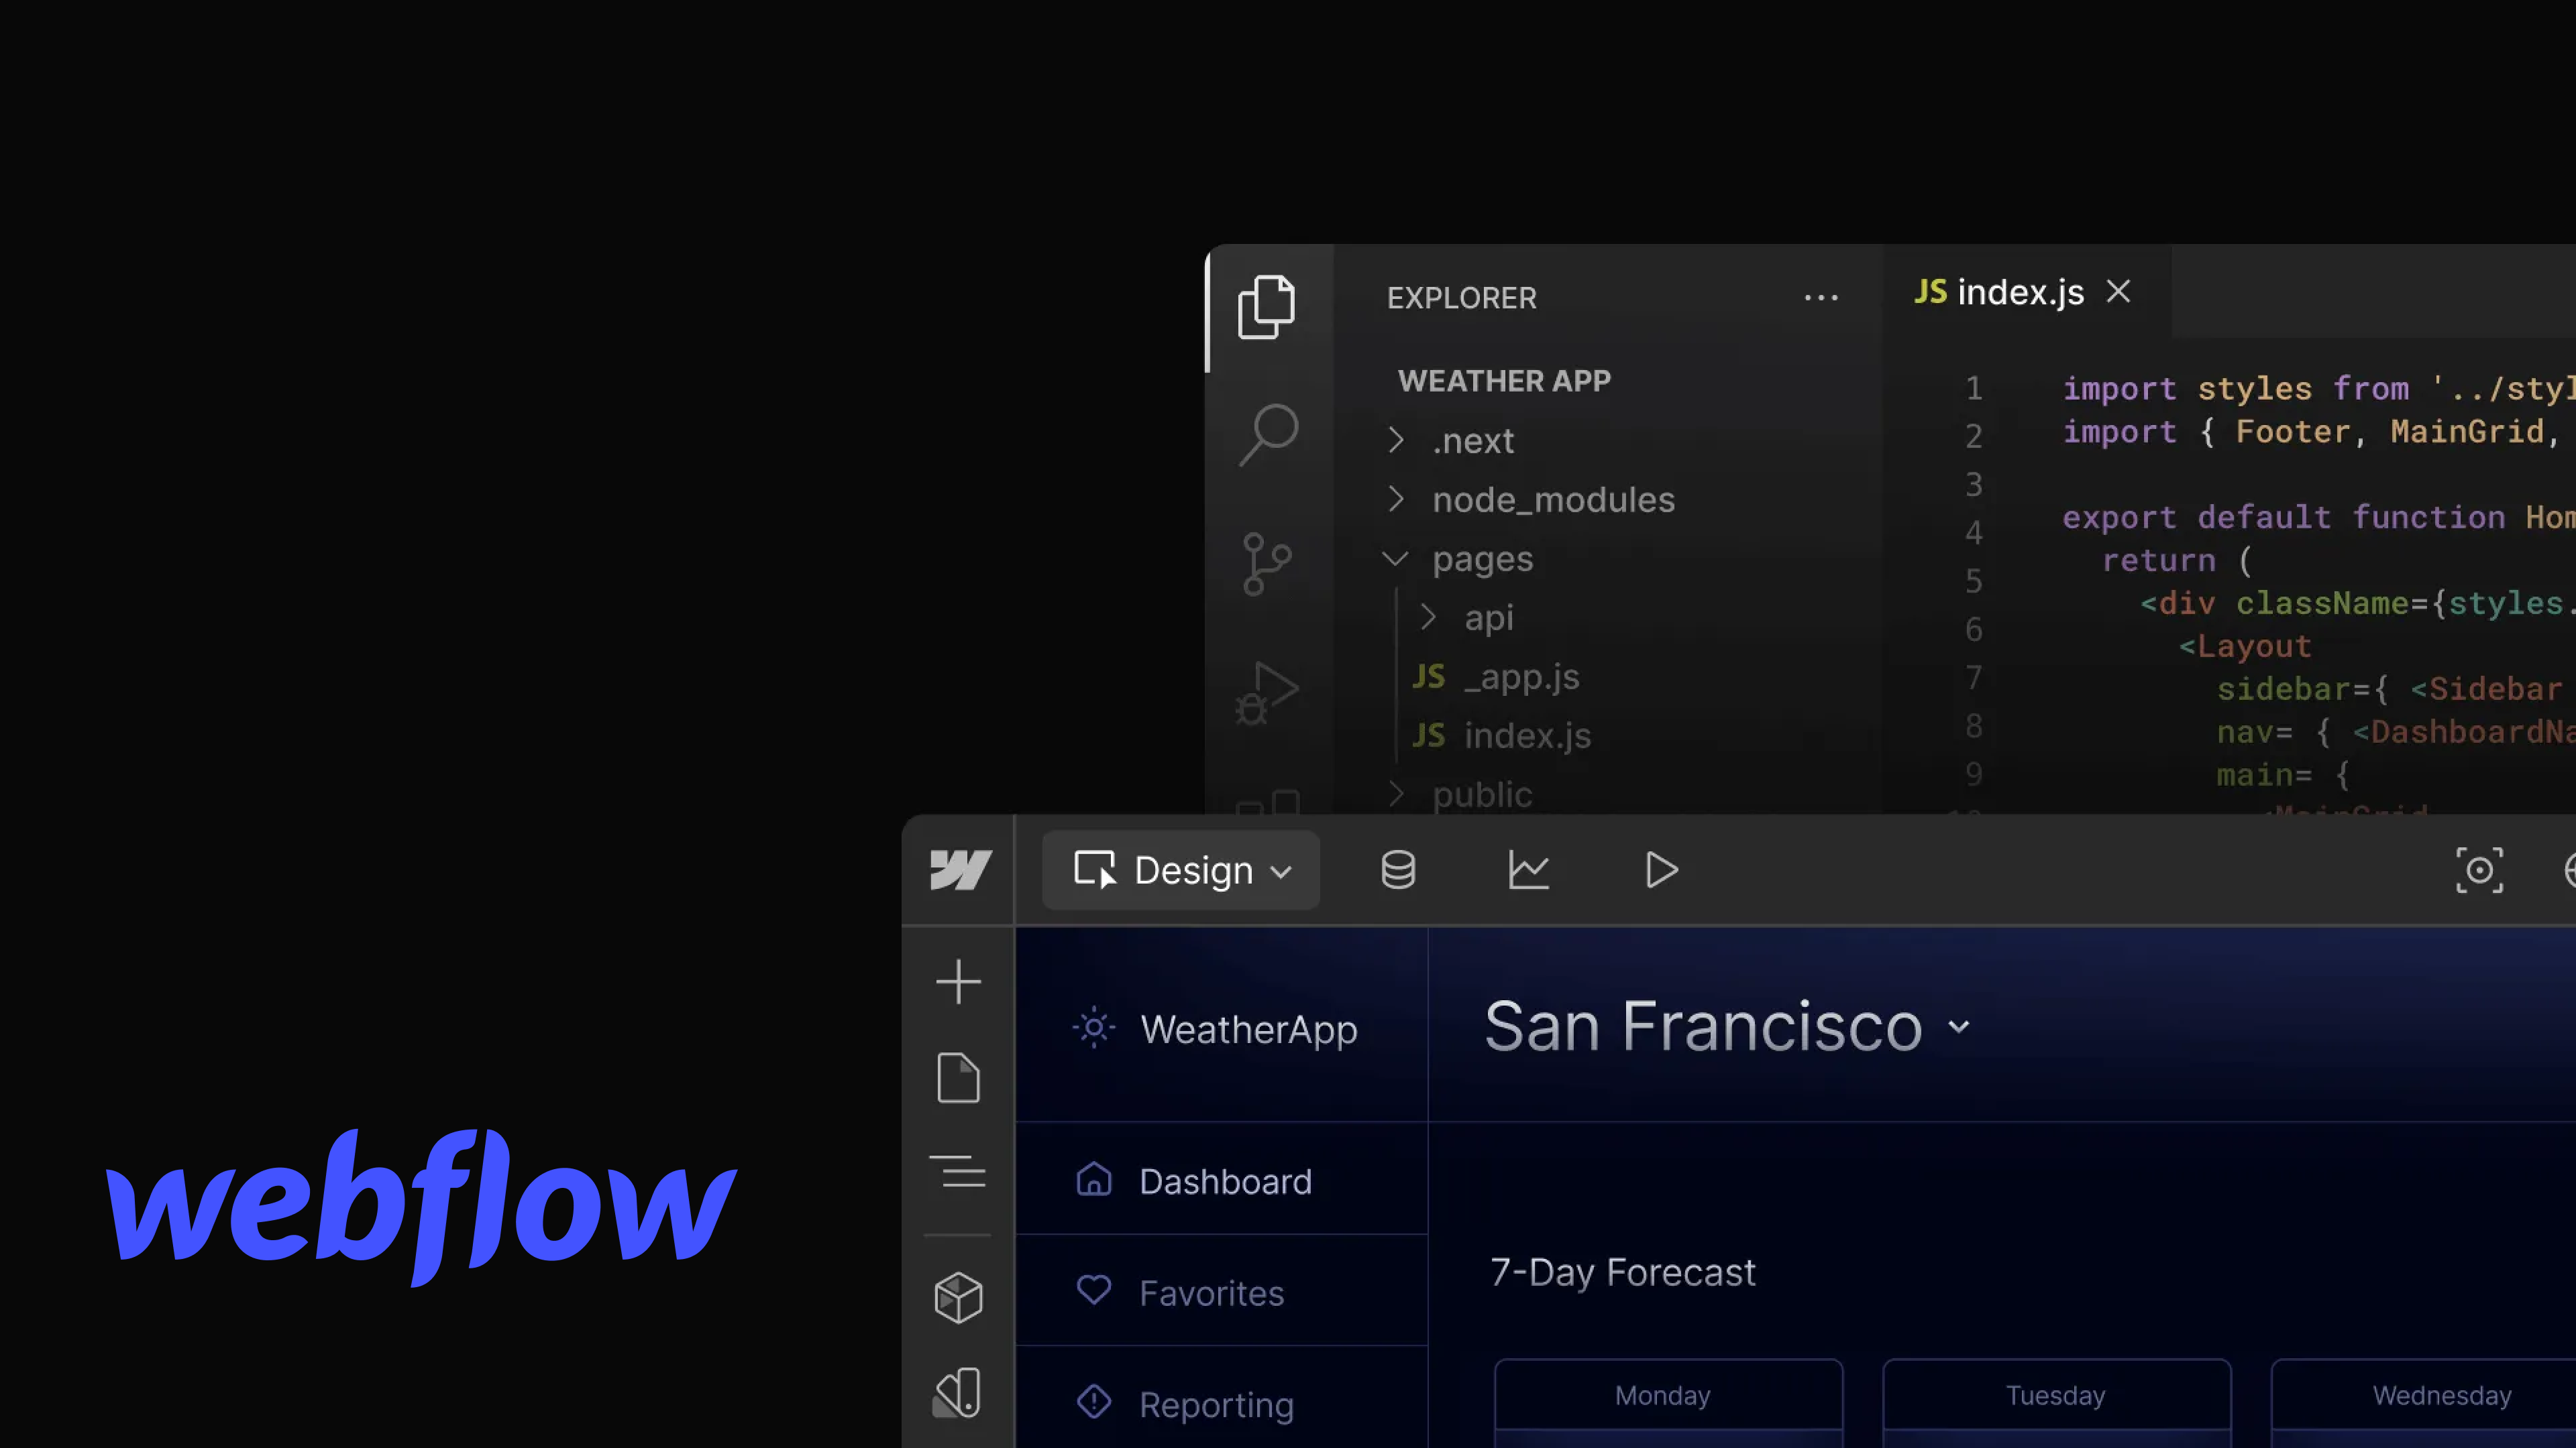Open Dashboard in the WeatherApp sidebar

1225,1181
